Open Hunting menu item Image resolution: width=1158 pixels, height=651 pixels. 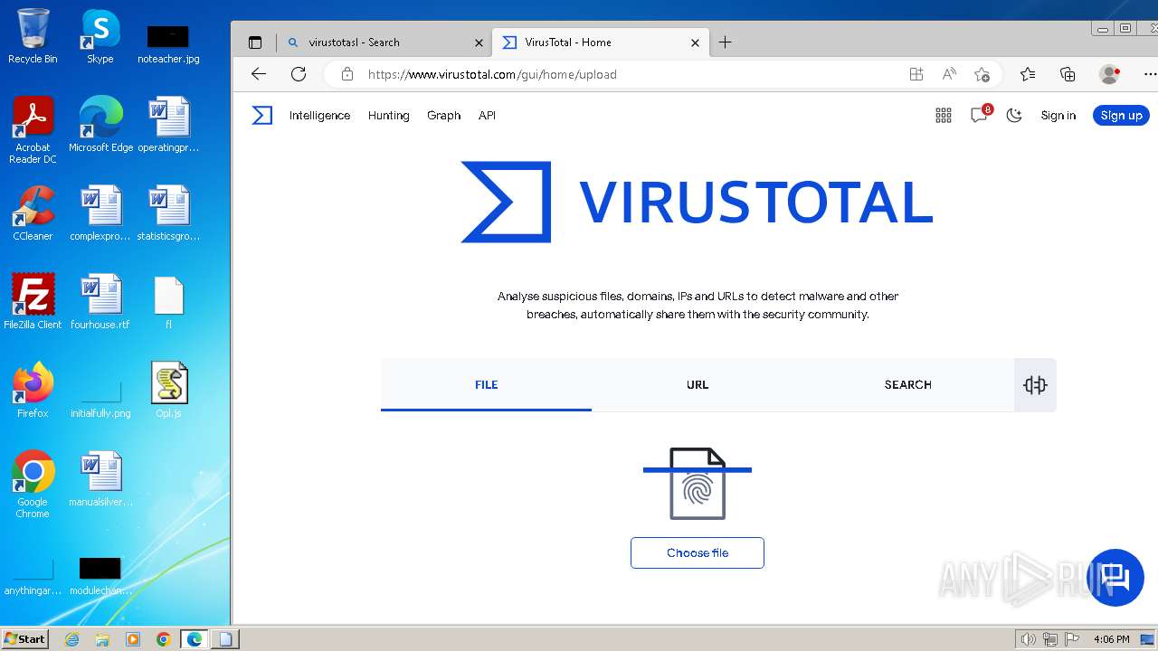tap(389, 115)
